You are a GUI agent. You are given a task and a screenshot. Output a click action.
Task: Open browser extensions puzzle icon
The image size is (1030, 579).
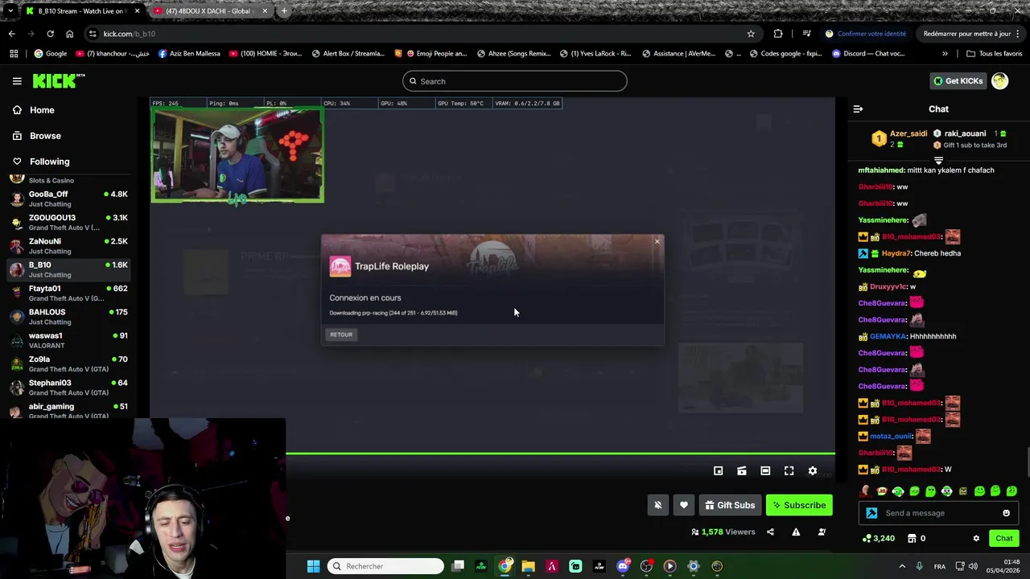(x=778, y=34)
